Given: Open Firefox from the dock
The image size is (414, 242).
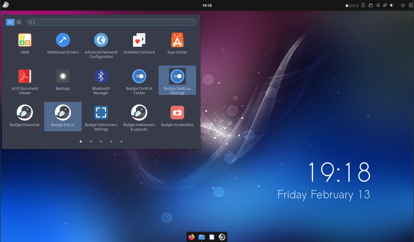Looking at the screenshot, I should tap(191, 237).
